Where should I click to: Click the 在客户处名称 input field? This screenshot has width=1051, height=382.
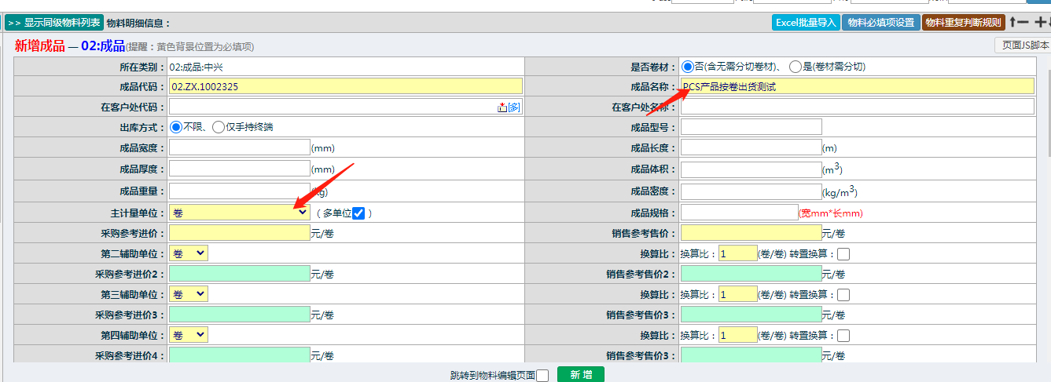[858, 107]
